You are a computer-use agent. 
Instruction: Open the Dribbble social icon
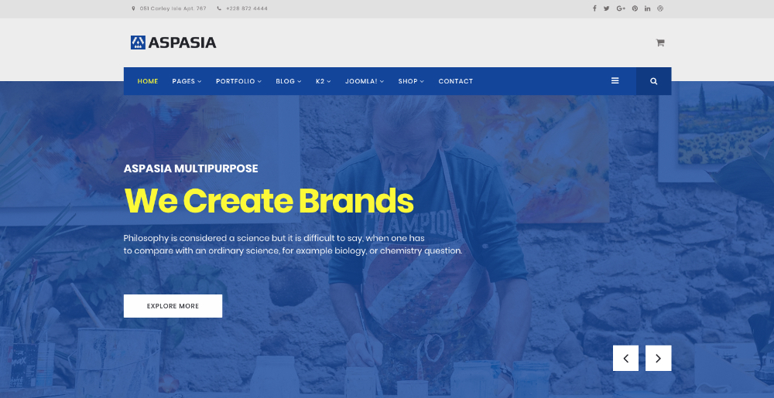pyautogui.click(x=660, y=9)
